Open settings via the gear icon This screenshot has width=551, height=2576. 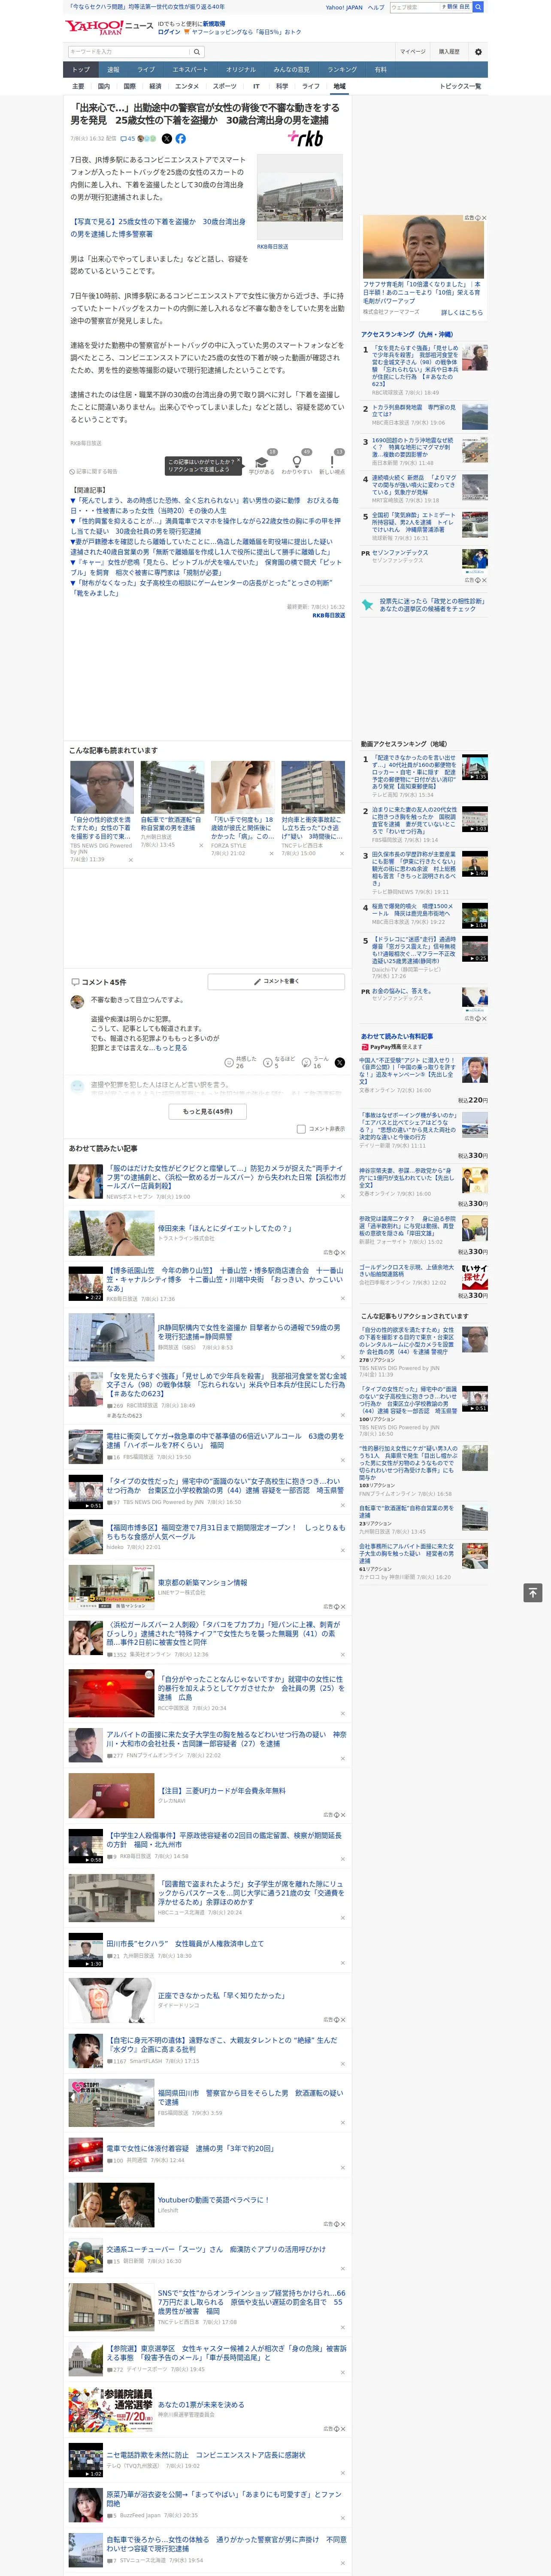click(478, 52)
